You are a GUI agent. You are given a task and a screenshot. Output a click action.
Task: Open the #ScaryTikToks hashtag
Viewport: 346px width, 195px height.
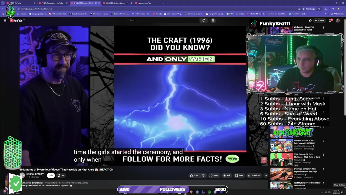(x=51, y=183)
